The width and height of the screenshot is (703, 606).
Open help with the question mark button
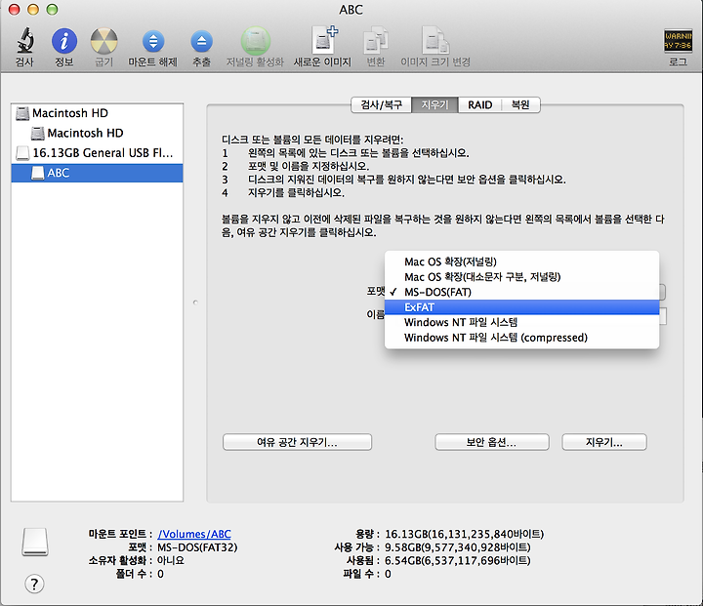[34, 584]
